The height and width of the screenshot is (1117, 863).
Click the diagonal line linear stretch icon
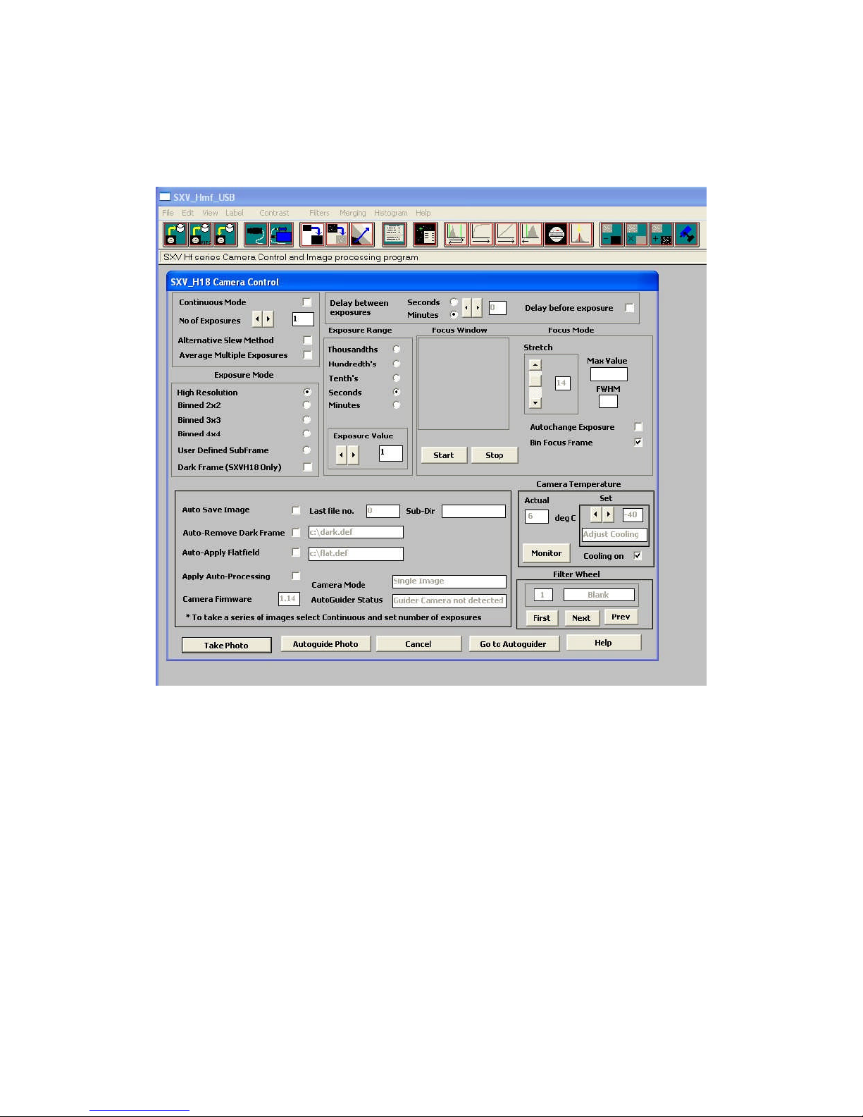(506, 234)
